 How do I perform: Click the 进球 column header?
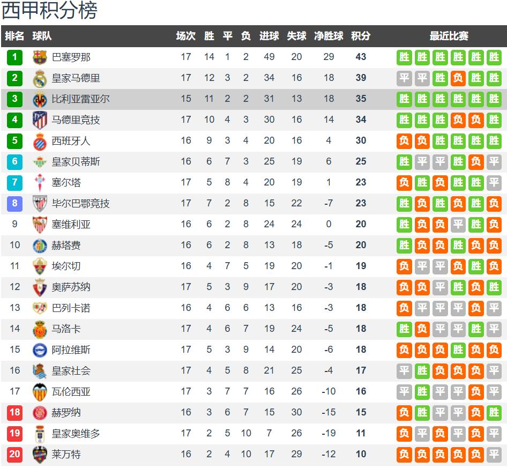269,36
